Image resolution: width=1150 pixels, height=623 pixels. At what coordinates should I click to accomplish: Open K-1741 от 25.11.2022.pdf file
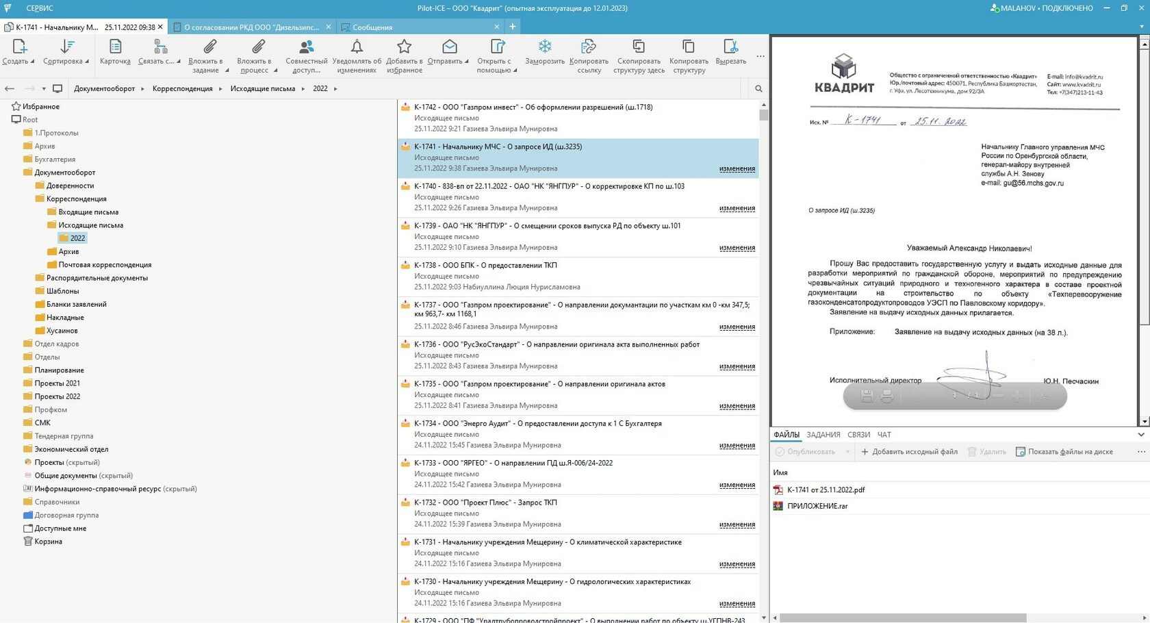pos(826,490)
